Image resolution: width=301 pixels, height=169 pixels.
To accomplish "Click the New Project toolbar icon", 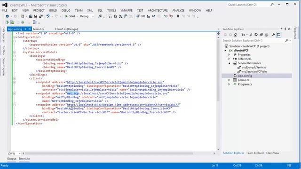I will 23,16.
